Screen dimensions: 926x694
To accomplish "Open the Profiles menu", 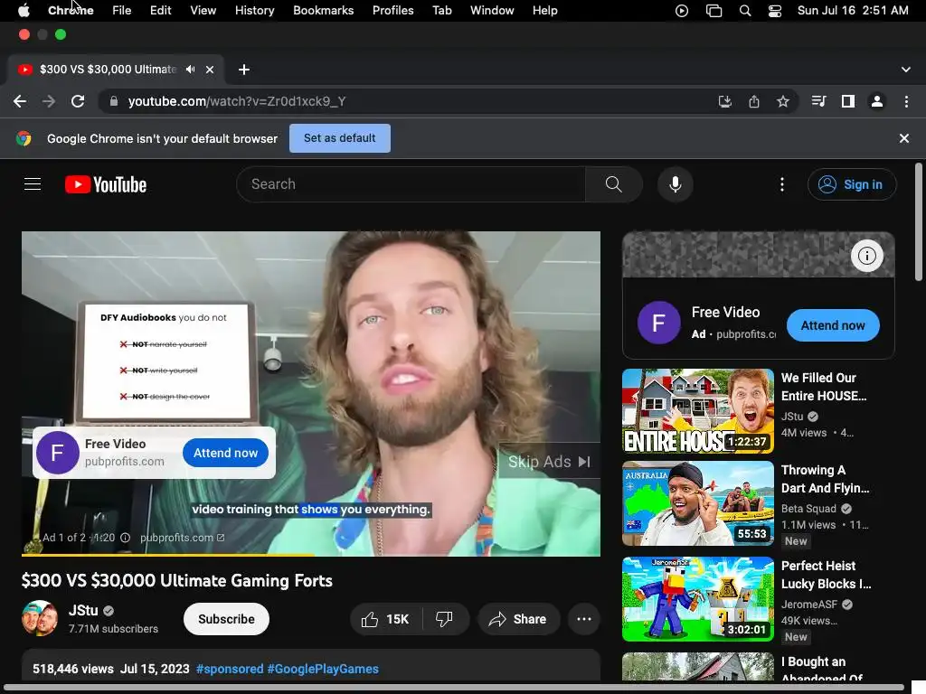I will (392, 11).
